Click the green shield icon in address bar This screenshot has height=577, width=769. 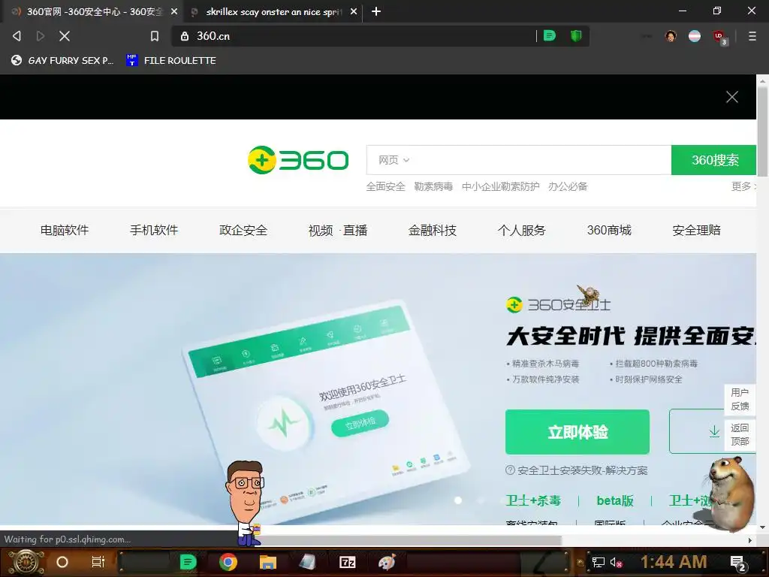click(576, 36)
